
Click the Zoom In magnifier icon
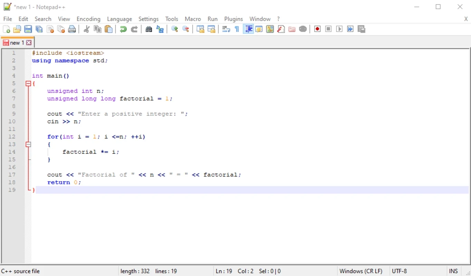[175, 29]
